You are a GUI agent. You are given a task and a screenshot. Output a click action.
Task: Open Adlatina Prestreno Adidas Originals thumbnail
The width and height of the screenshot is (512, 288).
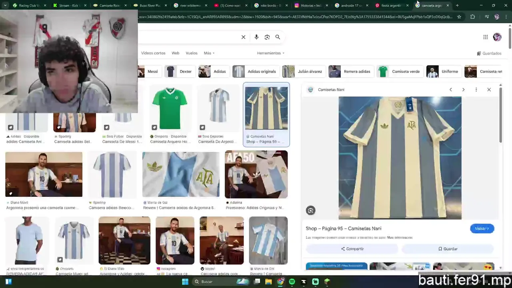256,174
